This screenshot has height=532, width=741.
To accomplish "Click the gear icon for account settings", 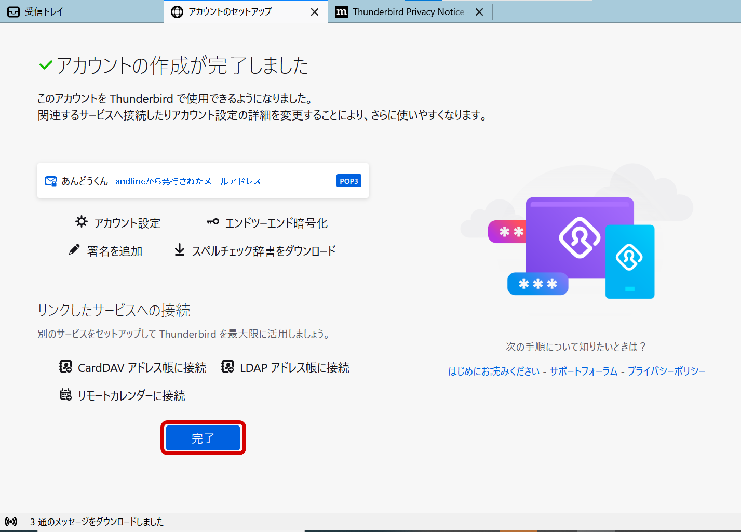I will (82, 222).
